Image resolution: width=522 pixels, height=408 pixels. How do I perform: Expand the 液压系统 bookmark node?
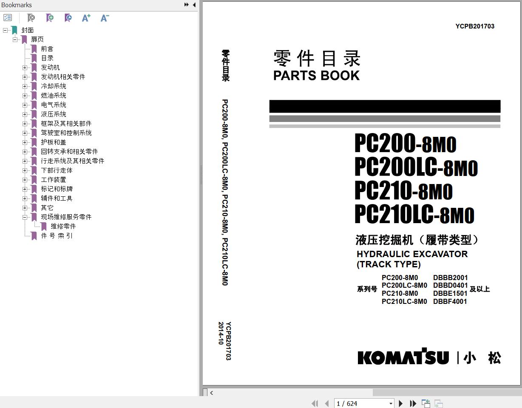click(x=25, y=114)
